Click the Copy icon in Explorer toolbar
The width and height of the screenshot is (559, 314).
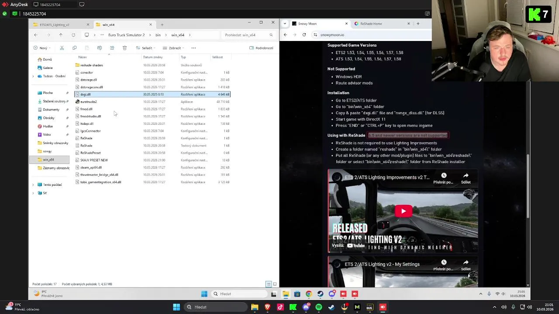(x=74, y=48)
